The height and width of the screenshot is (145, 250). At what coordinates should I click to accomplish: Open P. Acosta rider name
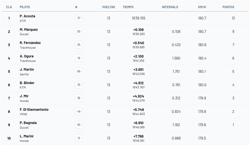point(28,16)
